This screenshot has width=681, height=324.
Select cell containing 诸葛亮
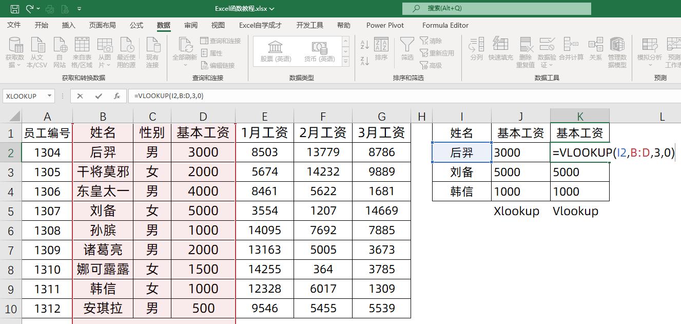tap(103, 250)
